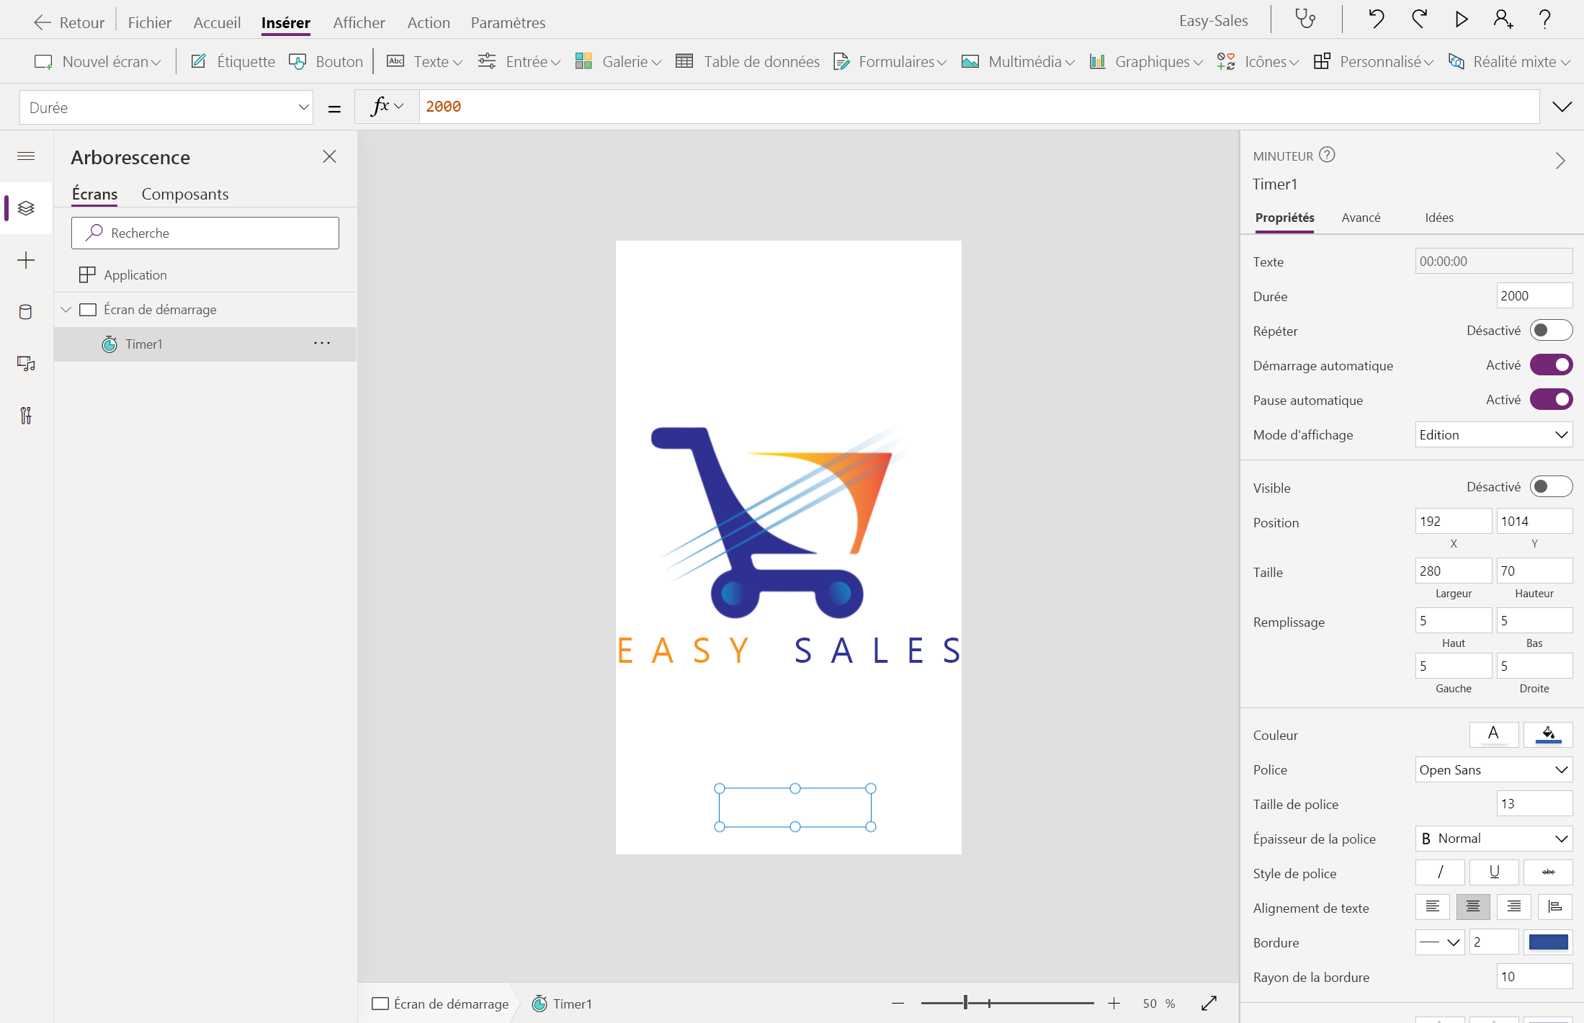This screenshot has height=1023, width=1584.
Task: Insert a Table de données
Action: click(748, 62)
